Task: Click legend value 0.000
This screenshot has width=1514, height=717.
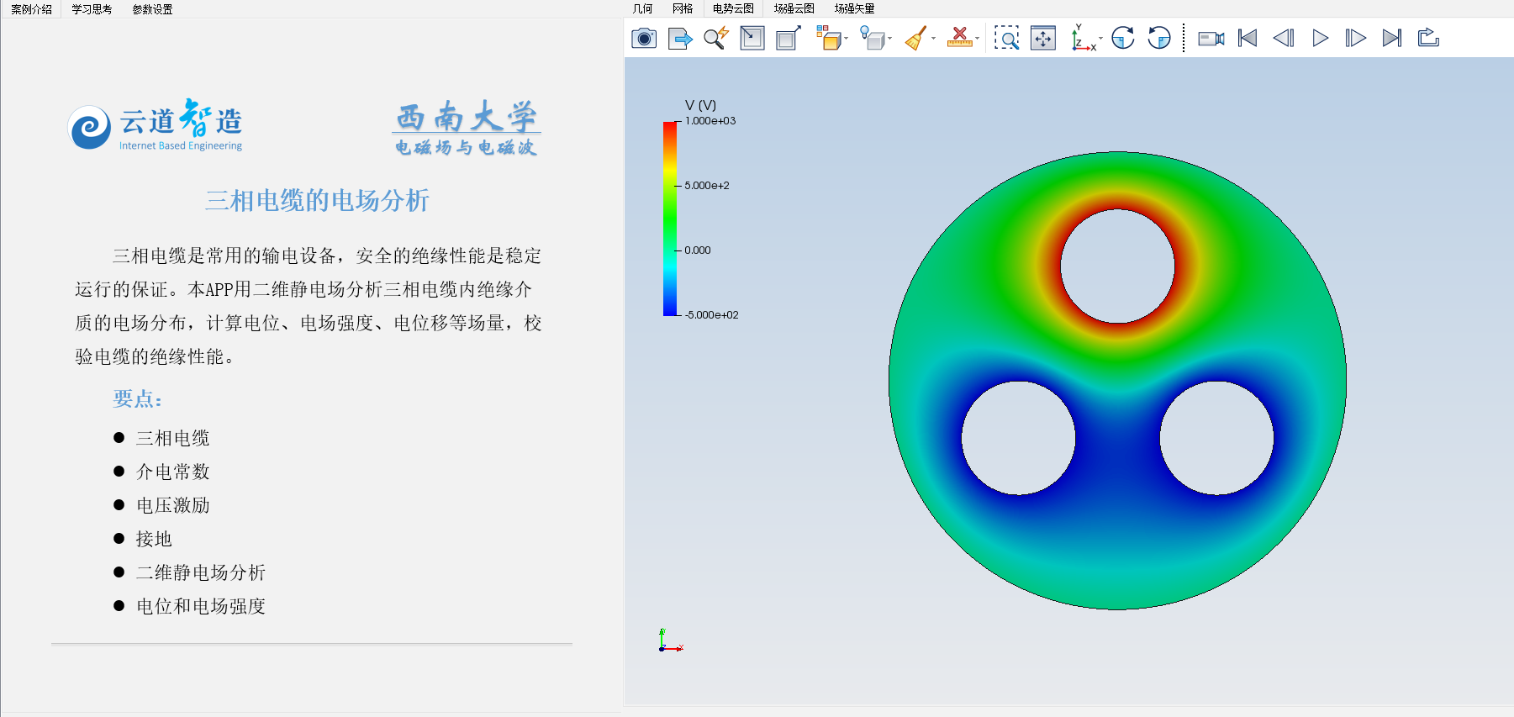Action: [x=698, y=250]
